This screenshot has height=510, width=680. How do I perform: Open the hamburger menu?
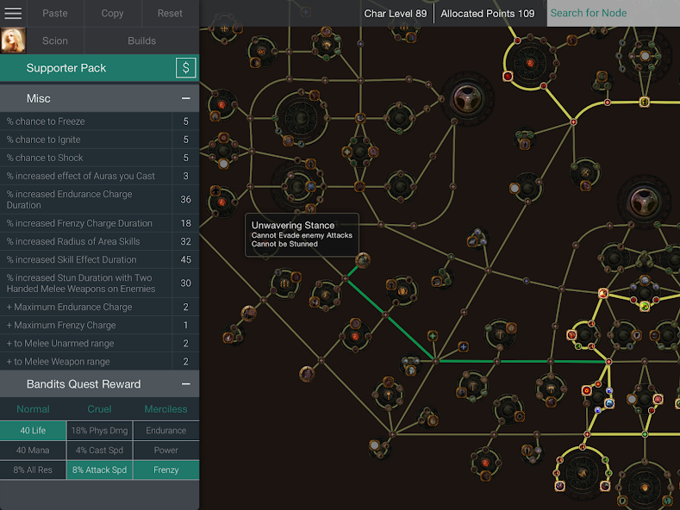pos(13,13)
